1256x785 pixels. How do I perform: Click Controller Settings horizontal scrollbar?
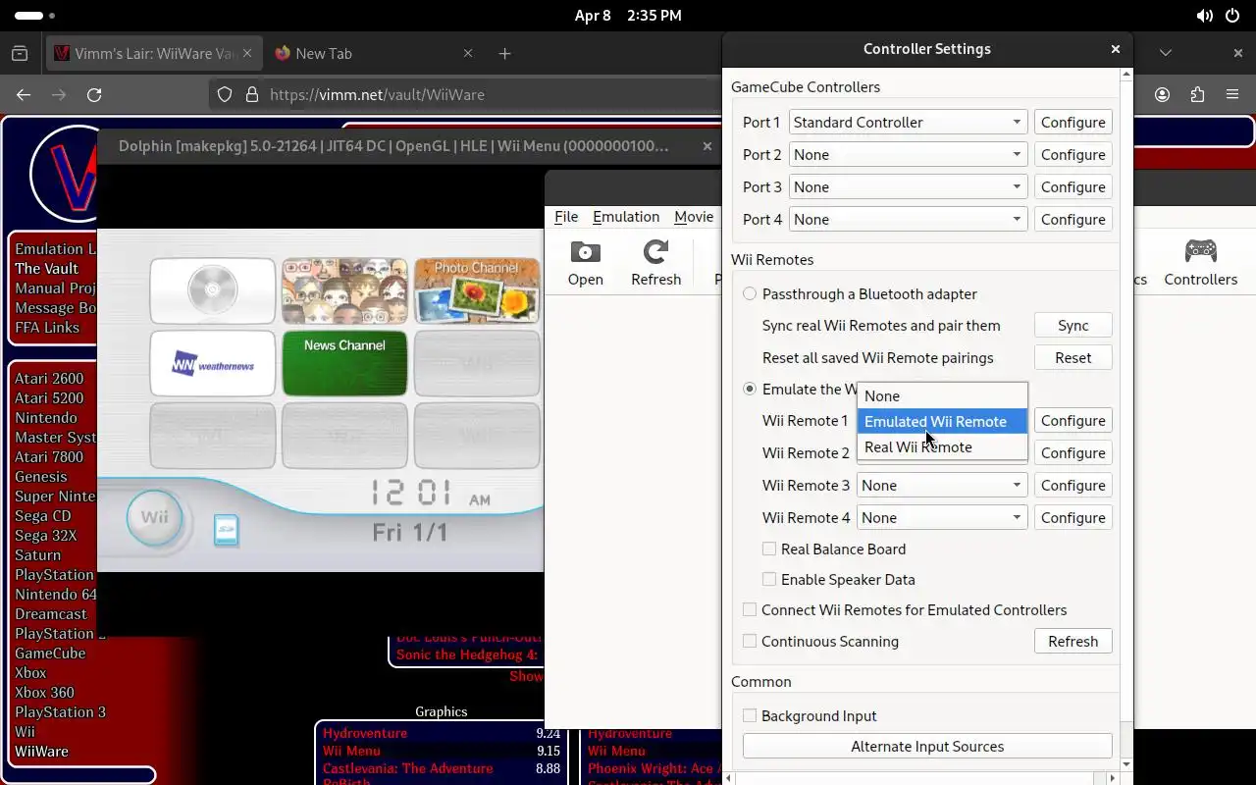click(x=922, y=778)
